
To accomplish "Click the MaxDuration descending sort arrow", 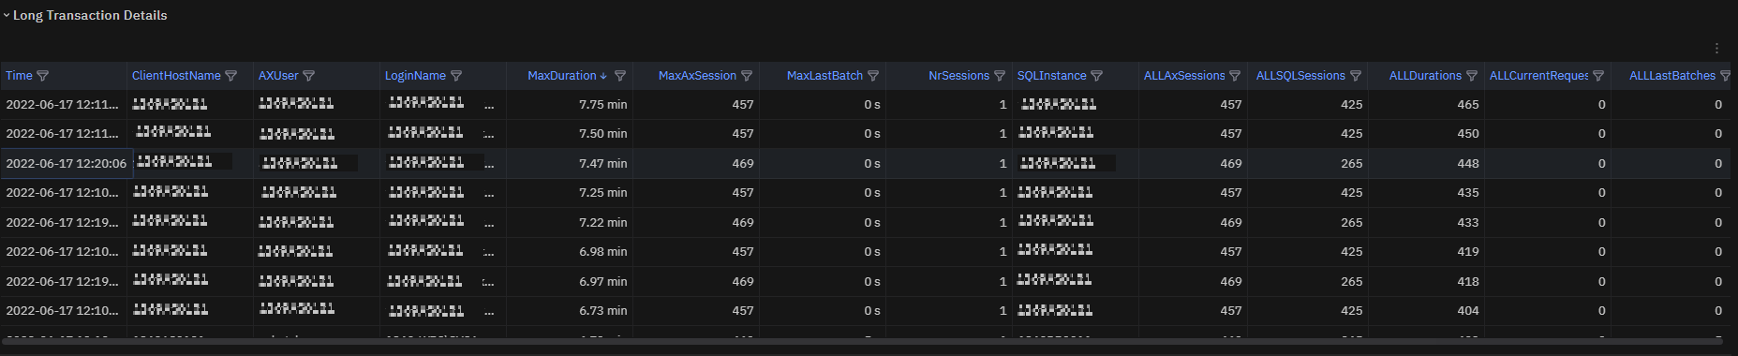I will click(x=603, y=76).
